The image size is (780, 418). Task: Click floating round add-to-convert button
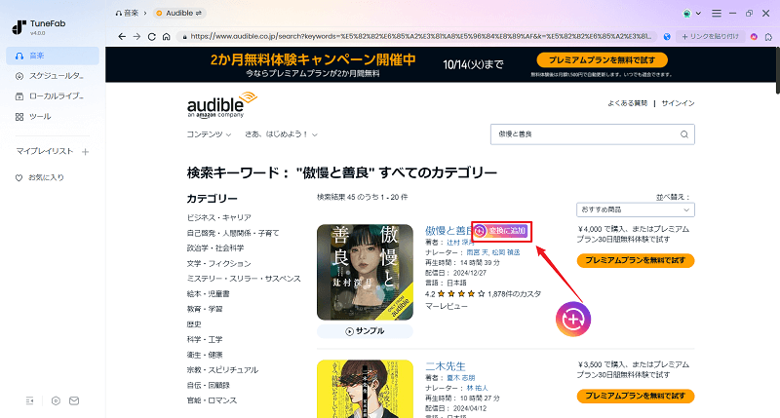click(573, 319)
